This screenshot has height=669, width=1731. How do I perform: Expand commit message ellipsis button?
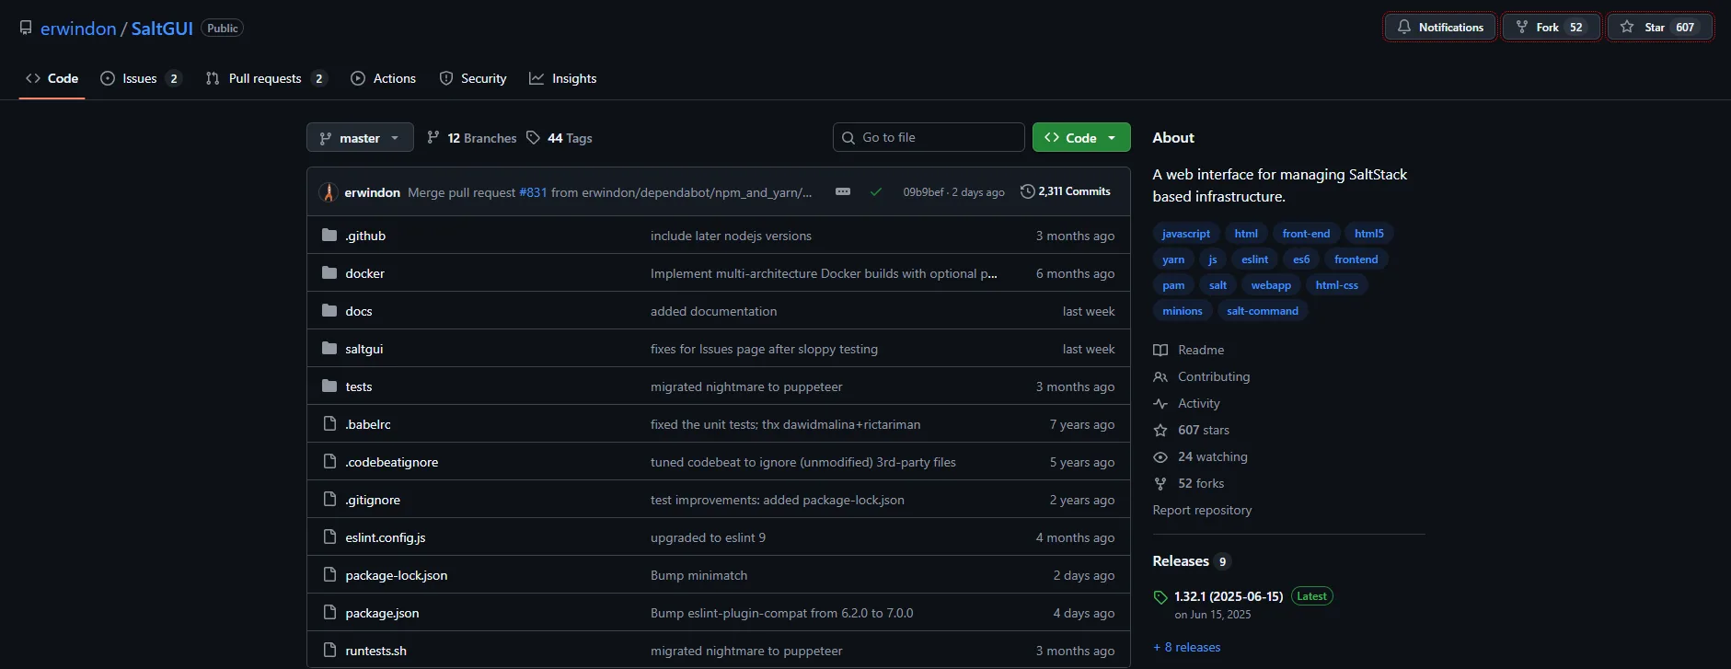(842, 191)
